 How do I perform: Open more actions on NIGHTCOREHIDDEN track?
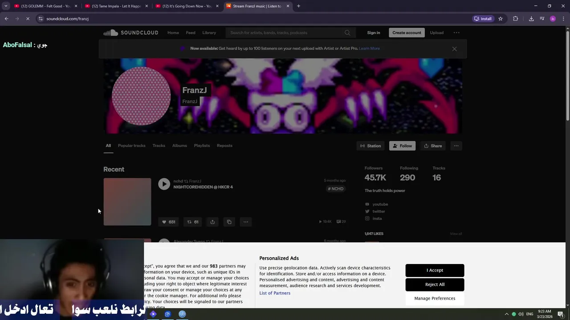click(245, 222)
